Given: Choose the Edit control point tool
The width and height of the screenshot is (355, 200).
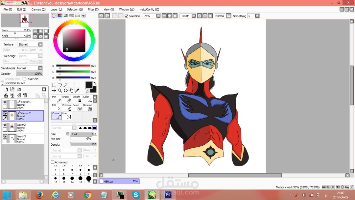Looking at the screenshot, I should click(57, 107).
